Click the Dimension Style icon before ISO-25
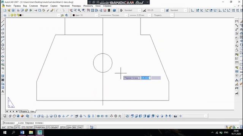Image resolution: width=243 pixels, height=136 pixels. click(144, 10)
